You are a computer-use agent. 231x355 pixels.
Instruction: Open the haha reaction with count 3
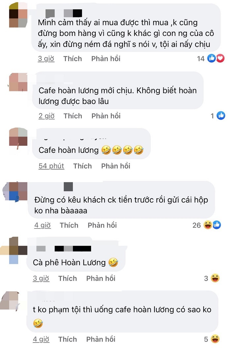(215, 278)
